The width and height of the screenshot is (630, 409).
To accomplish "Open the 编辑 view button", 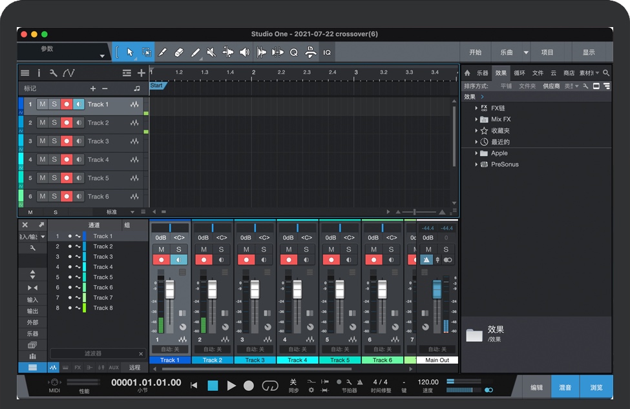I will point(536,387).
